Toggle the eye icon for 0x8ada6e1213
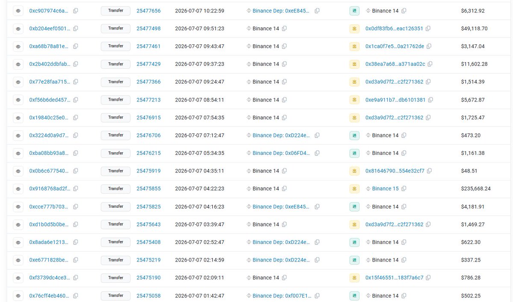513x302 pixels. 18,242
